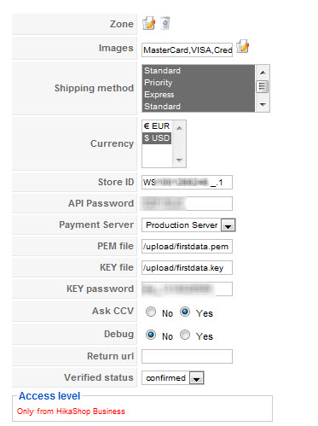Open the Images edit icon

[243, 46]
